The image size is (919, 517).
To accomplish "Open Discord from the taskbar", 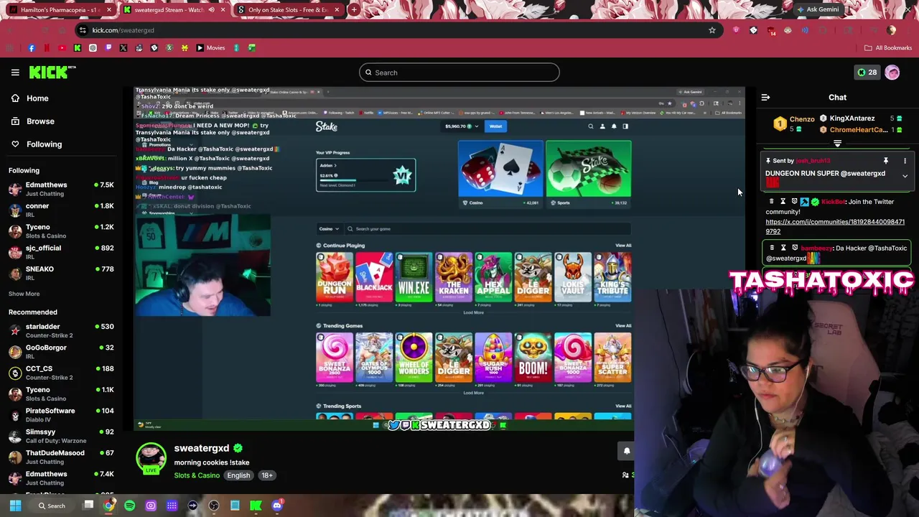I will point(277,506).
